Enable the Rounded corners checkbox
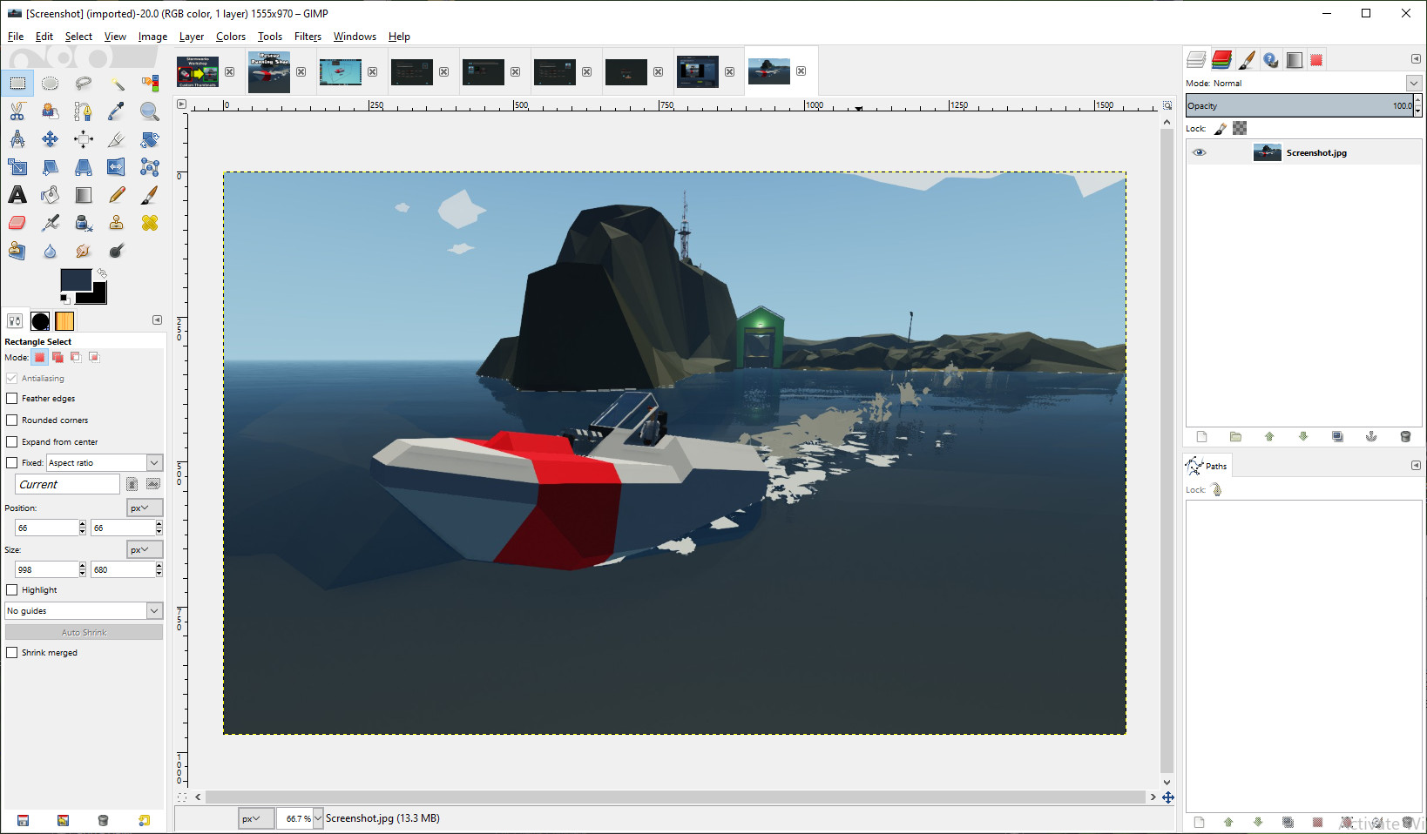1427x834 pixels. click(x=12, y=420)
